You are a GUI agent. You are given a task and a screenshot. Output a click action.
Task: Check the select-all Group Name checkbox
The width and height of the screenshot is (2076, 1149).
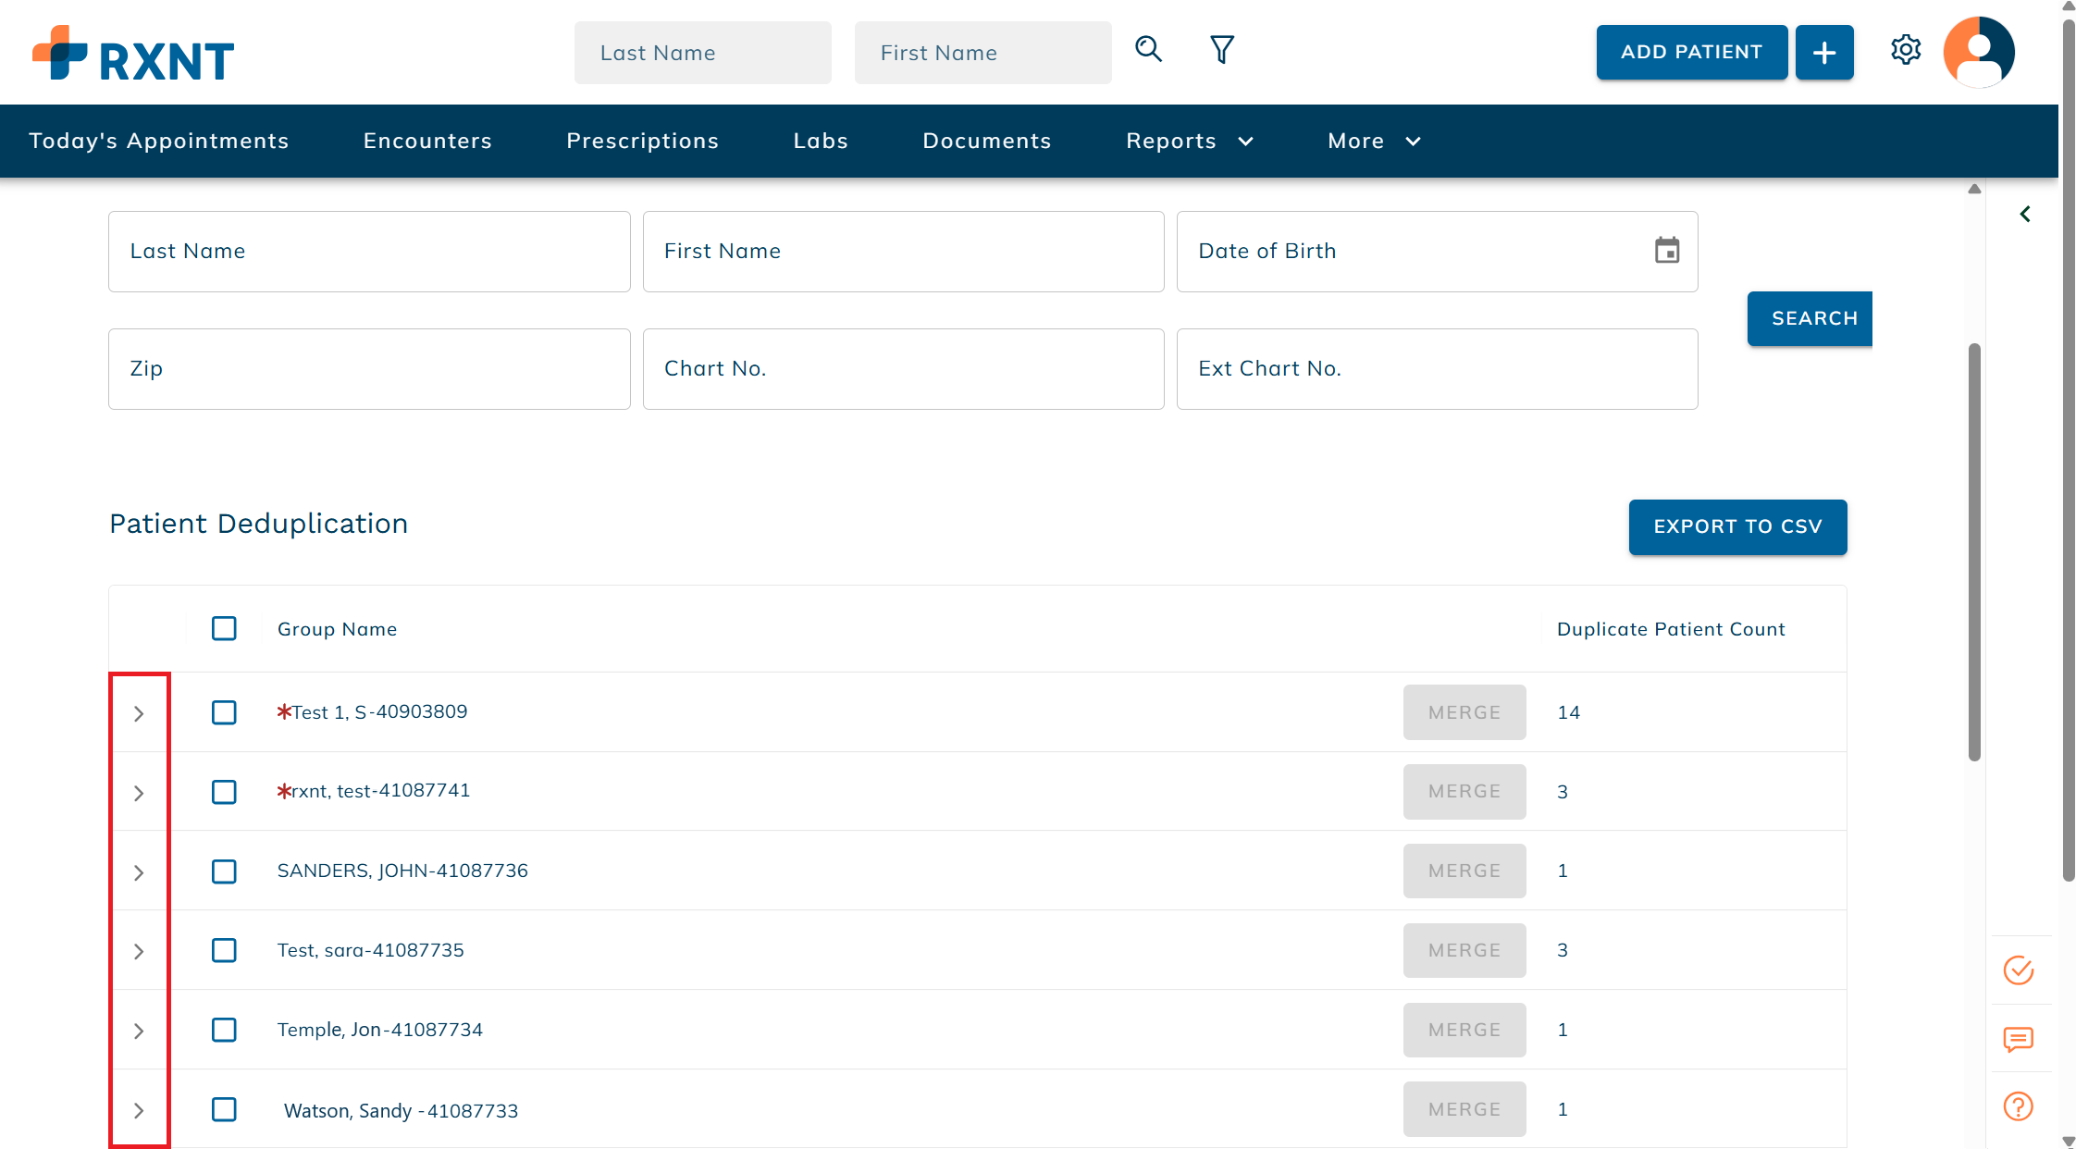[224, 629]
